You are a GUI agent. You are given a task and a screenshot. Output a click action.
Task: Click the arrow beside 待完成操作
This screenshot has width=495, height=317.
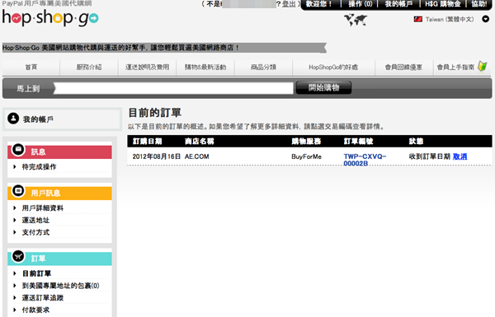coord(15,166)
